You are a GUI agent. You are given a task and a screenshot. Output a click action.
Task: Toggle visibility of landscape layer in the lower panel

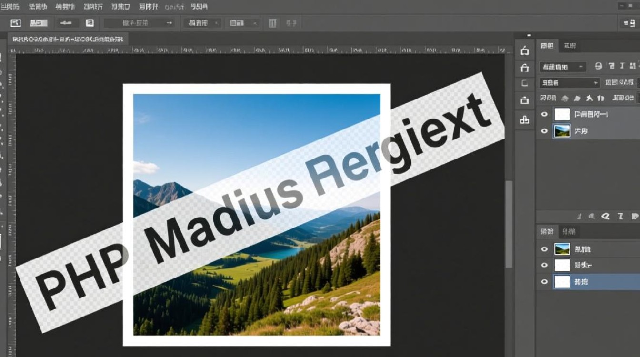[x=544, y=249]
